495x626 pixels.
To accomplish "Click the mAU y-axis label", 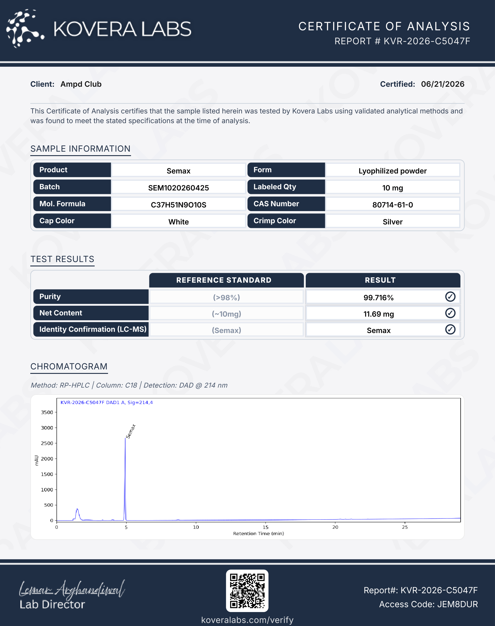I will pyautogui.click(x=37, y=460).
